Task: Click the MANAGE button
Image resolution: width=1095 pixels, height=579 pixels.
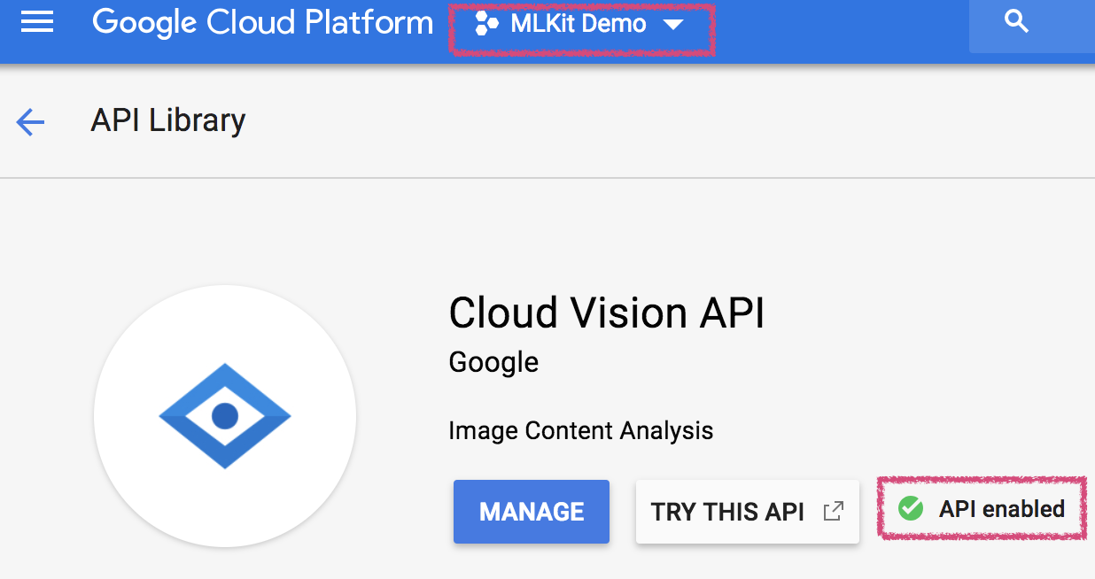Action: pyautogui.click(x=532, y=512)
